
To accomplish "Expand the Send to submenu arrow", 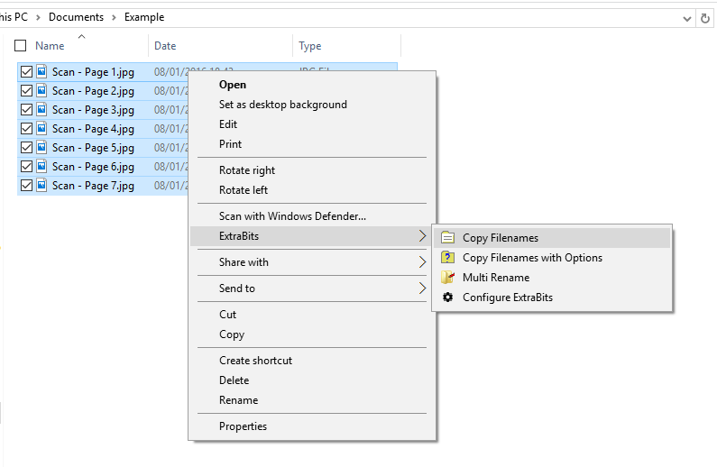I will click(x=422, y=288).
